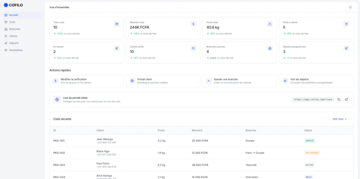
Task: Click the building icon on Branches actives card
Action: [270, 48]
